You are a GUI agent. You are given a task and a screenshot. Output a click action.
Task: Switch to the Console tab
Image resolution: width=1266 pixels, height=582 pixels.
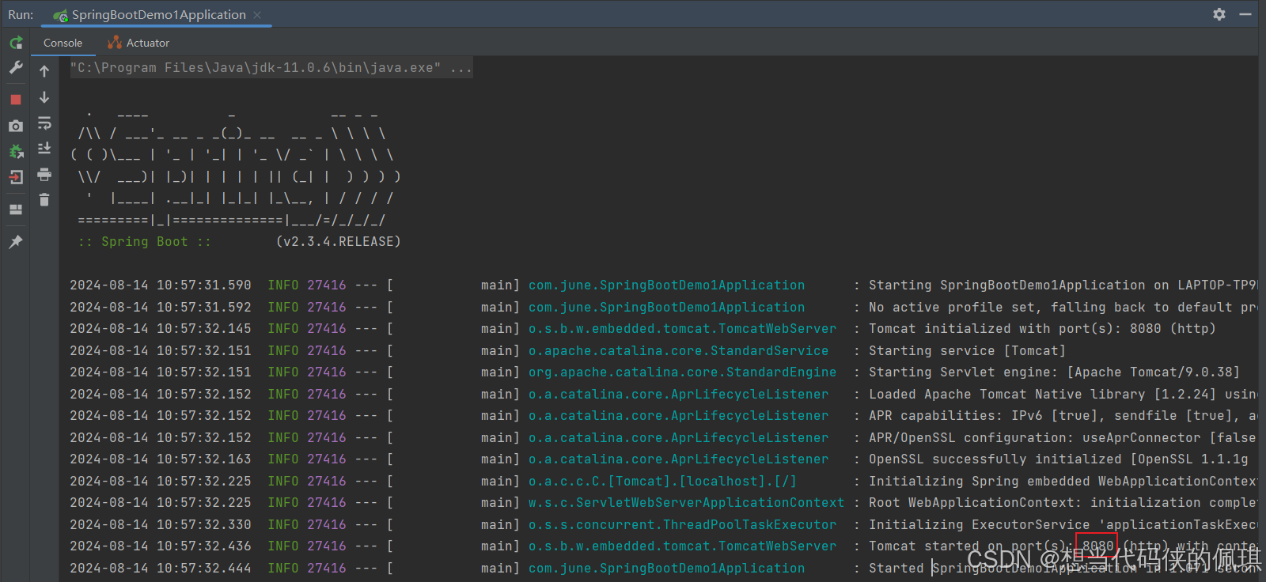click(x=63, y=43)
